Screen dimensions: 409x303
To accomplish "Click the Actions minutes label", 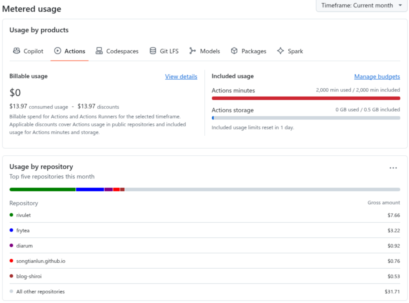I will pos(233,91).
